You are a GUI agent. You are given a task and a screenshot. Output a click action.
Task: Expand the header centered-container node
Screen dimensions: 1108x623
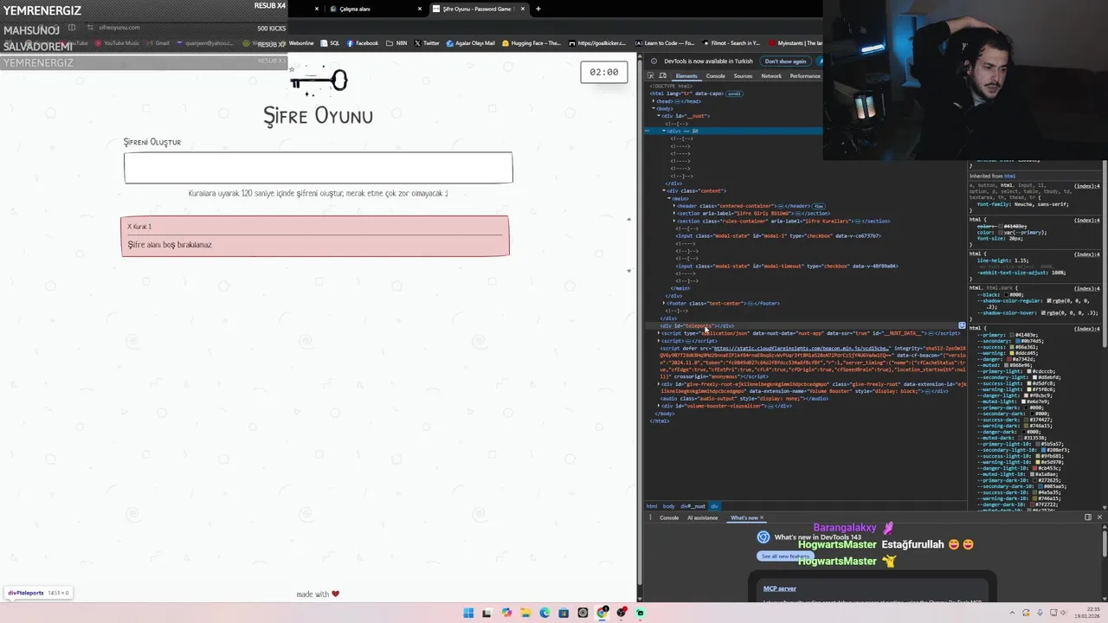point(674,206)
